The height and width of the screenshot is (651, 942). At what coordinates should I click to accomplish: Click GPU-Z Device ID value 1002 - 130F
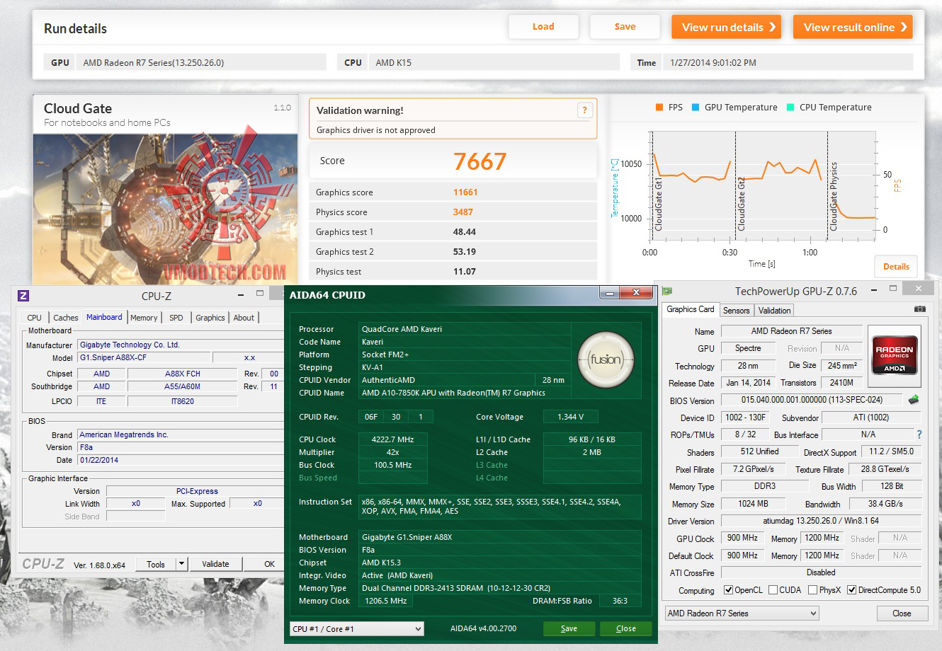click(x=746, y=417)
